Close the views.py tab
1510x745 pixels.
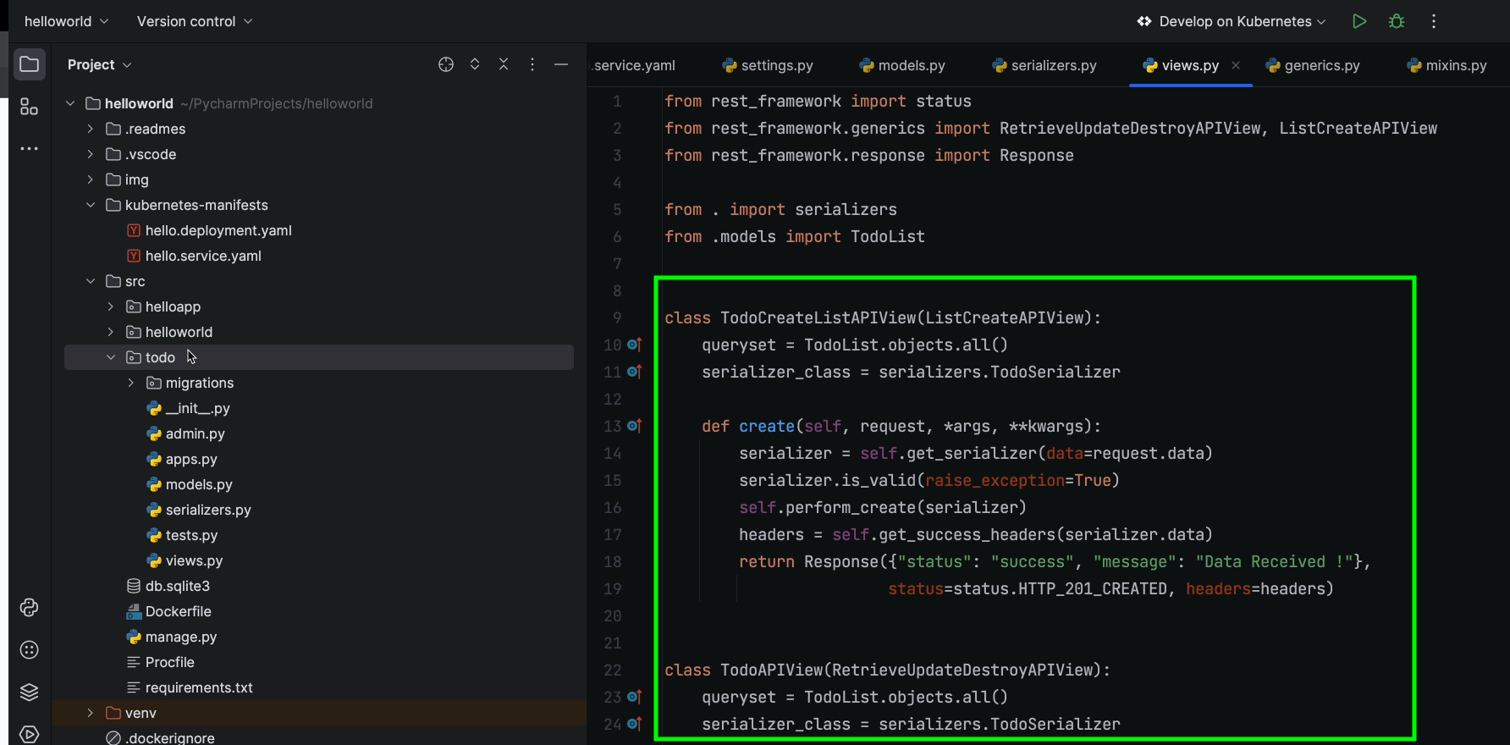click(1236, 65)
